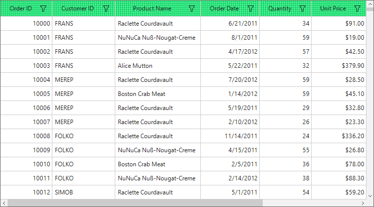Image resolution: width=374 pixels, height=207 pixels.
Task: Select the cell with Order ID 10002
Action: tap(26, 51)
